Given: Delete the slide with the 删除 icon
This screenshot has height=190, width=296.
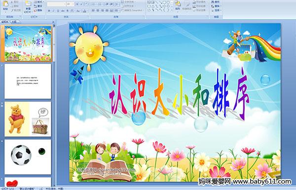Looking at the screenshot, I should [x=38, y=10].
